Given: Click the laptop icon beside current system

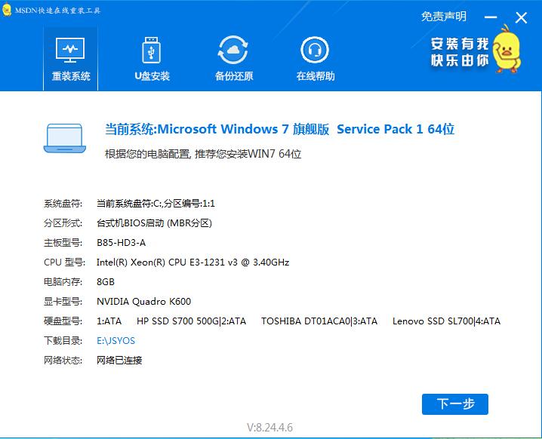Looking at the screenshot, I should tap(65, 138).
